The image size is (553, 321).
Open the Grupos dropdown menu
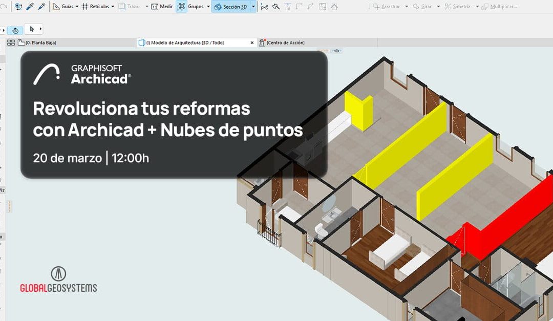[208, 7]
